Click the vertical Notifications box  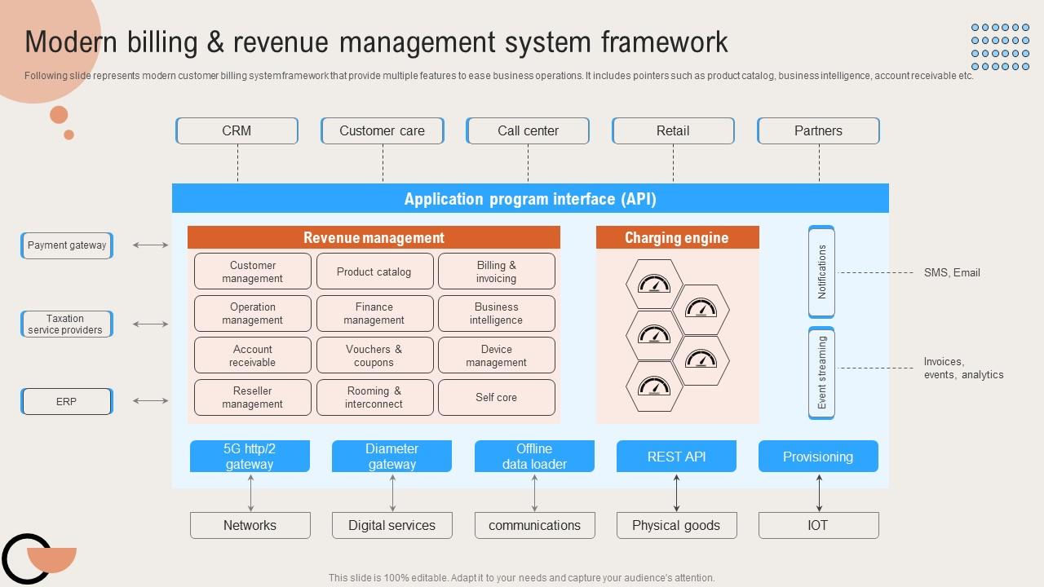coord(821,271)
